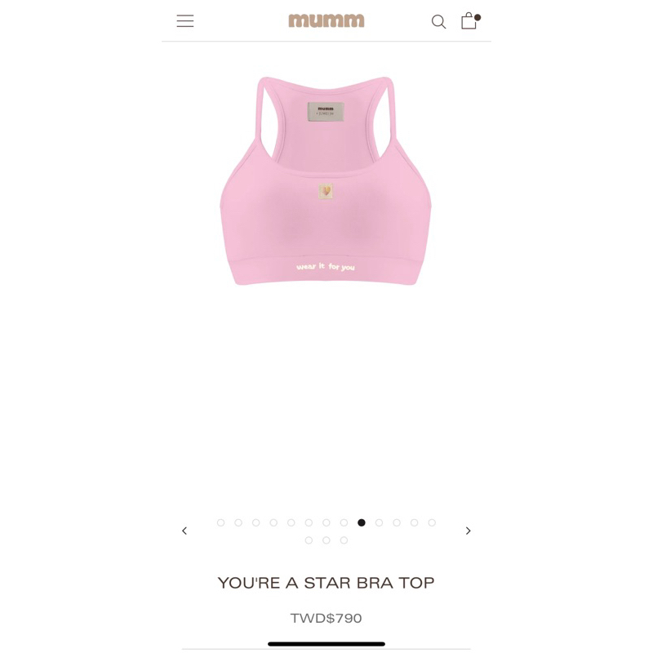Show previous product image arrow
The image size is (653, 653).
(184, 531)
